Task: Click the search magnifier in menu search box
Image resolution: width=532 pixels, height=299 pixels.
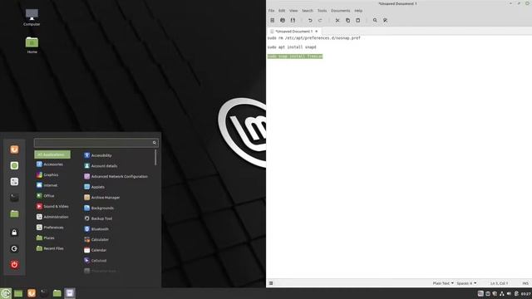Action: click(154, 143)
